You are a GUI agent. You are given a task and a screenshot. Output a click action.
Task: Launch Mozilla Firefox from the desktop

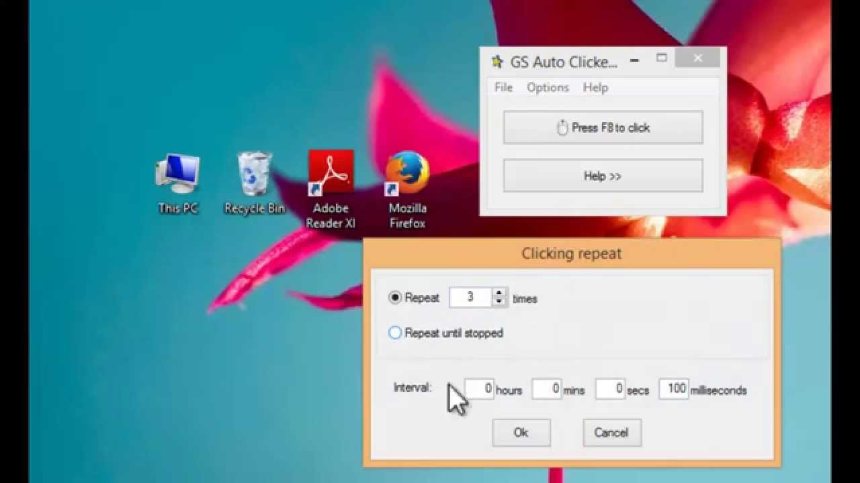coord(406,173)
